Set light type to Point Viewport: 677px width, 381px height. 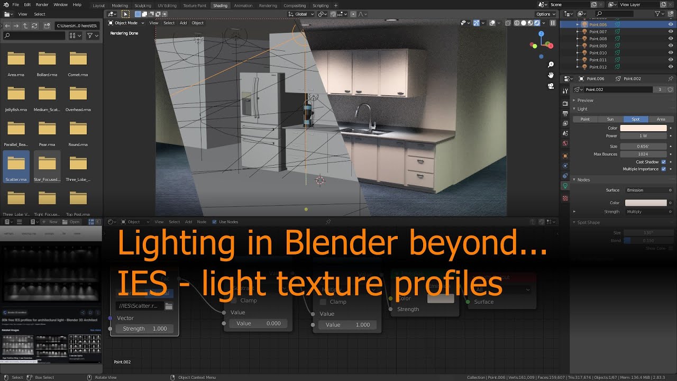pyautogui.click(x=585, y=119)
